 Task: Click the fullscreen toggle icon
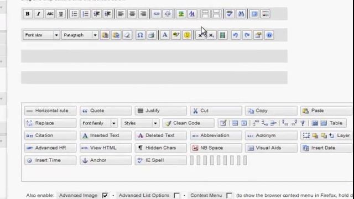[254, 14]
